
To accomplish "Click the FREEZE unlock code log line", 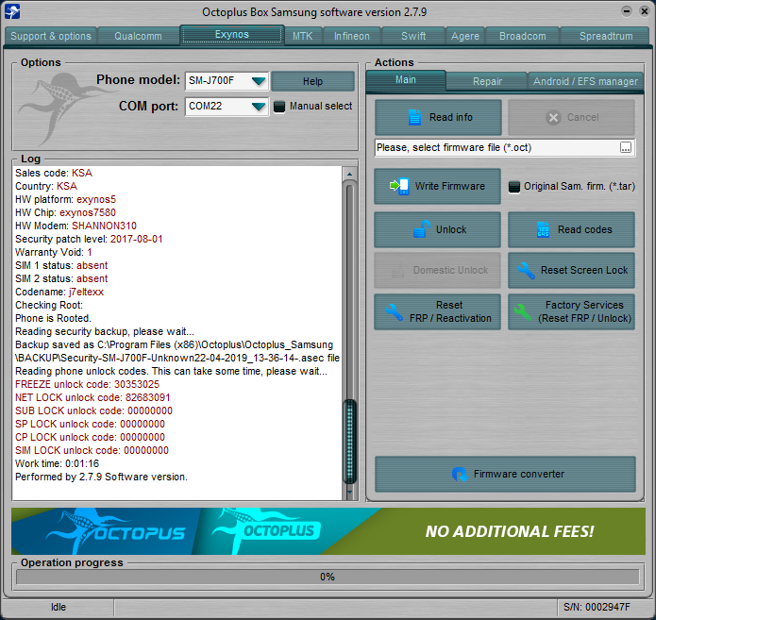I will point(87,384).
